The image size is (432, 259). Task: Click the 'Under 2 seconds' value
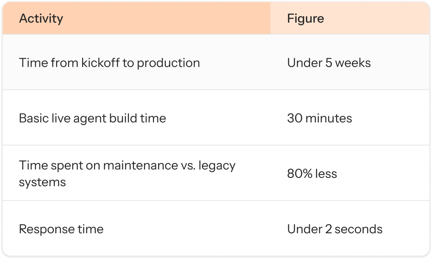335,229
